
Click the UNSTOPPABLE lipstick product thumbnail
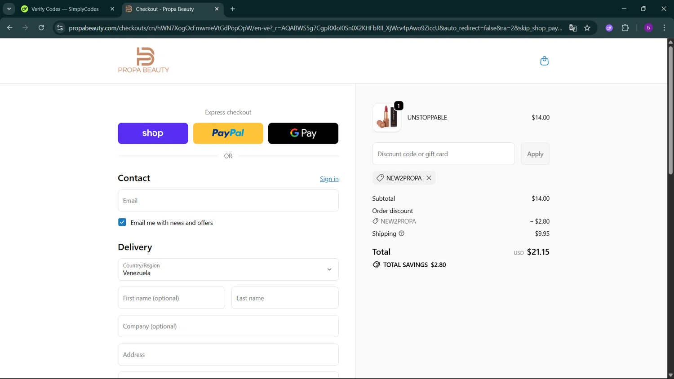[386, 118]
